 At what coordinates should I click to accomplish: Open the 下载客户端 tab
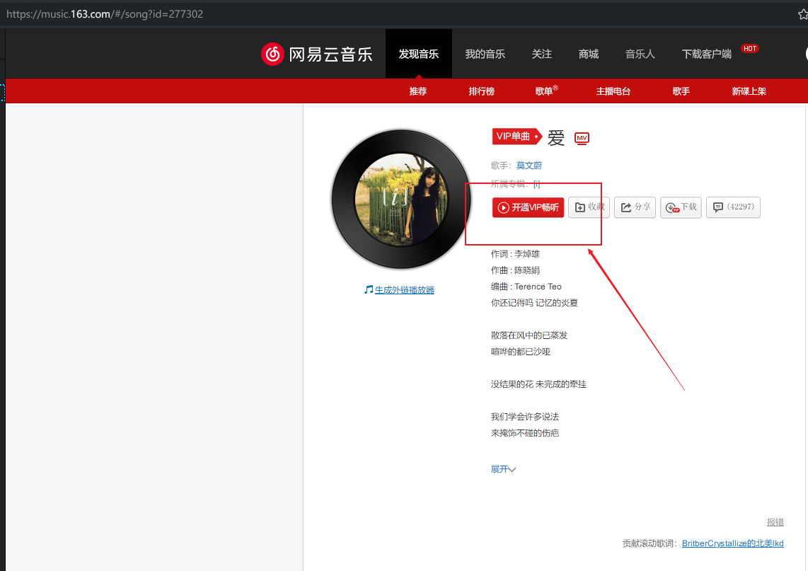point(707,54)
